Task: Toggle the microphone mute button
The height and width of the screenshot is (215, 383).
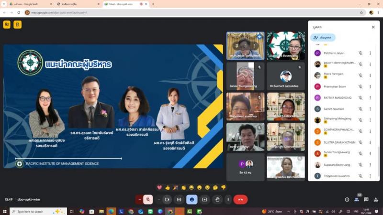Action: 148,199
